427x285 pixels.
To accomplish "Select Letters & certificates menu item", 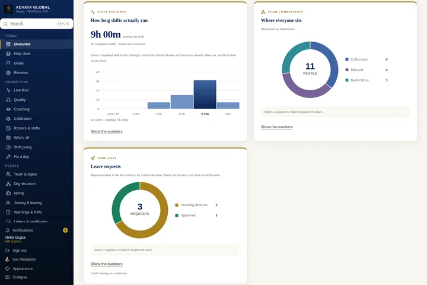I will 37,221.
